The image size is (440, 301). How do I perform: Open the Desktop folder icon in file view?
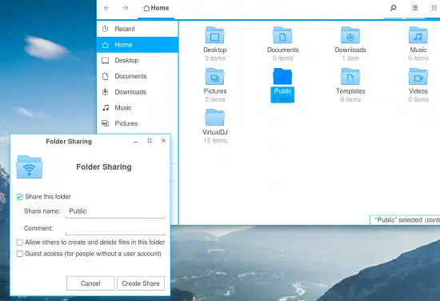[x=214, y=35]
